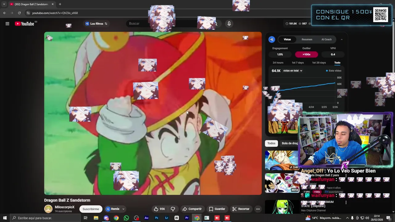Select the Todo time range
Viewport: 395px width, 222px height.
[337, 63]
